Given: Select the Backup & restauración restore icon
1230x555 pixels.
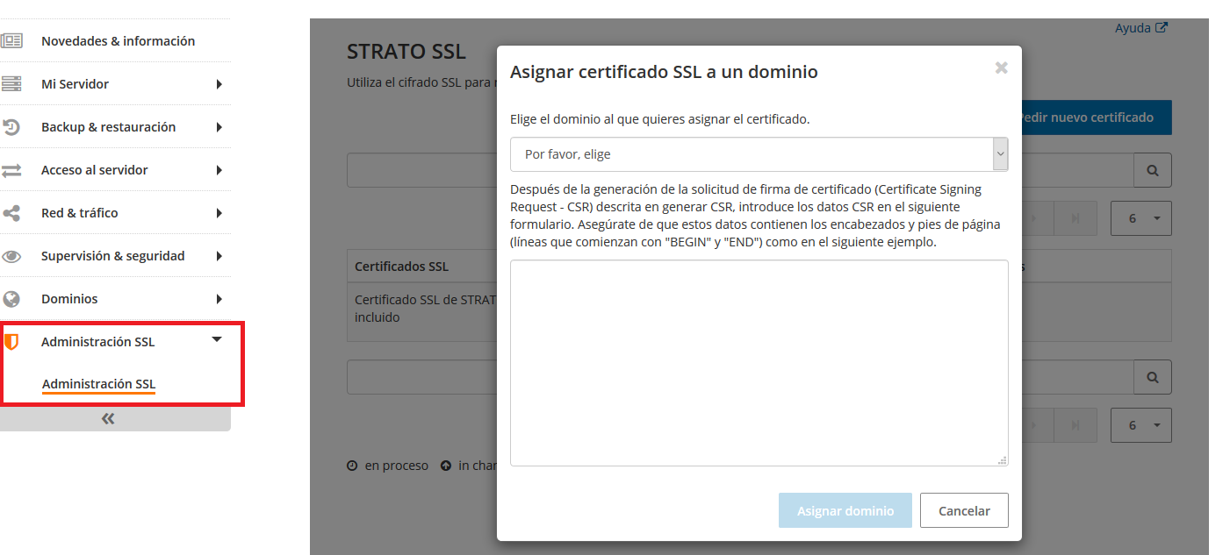Looking at the screenshot, I should pyautogui.click(x=12, y=126).
